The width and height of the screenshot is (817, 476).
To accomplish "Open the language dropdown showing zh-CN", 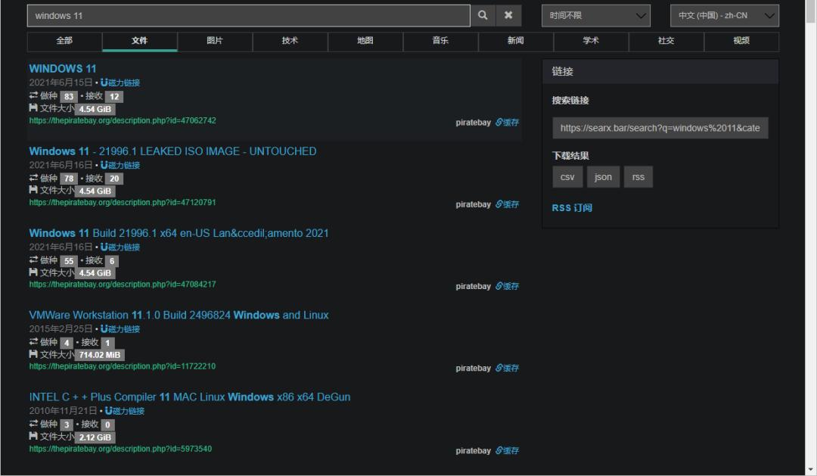I will (x=724, y=15).
